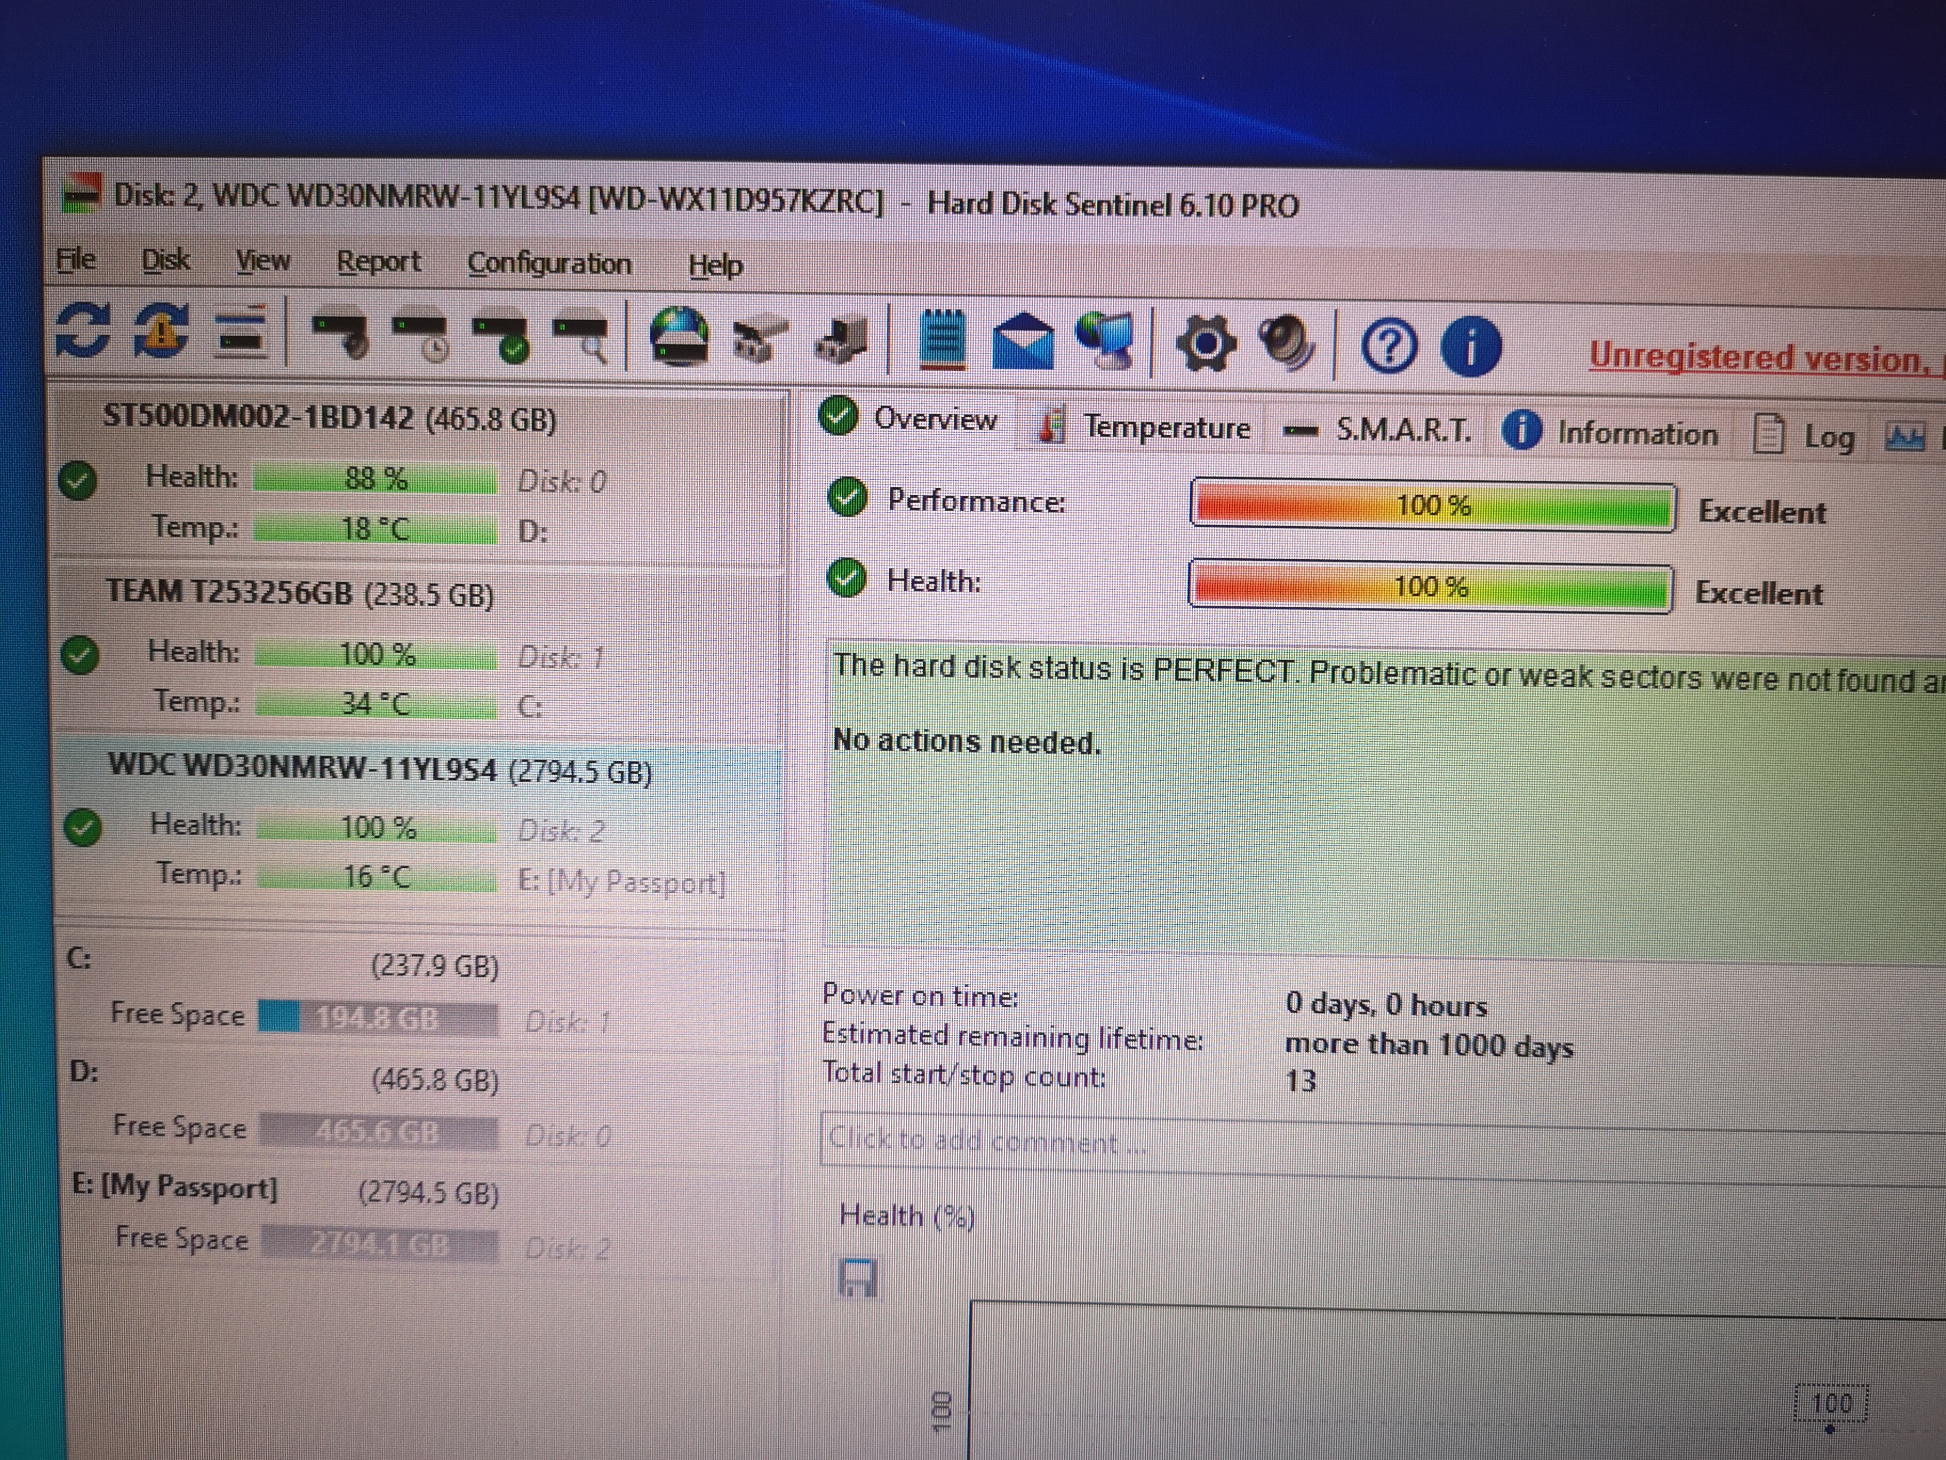
Task: Click the Performance 100 % bar
Action: [x=1433, y=505]
